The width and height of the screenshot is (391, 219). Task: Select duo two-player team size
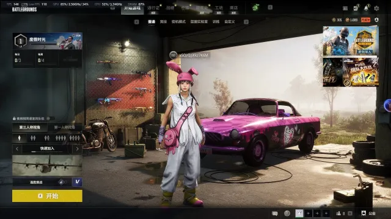pos(33,138)
